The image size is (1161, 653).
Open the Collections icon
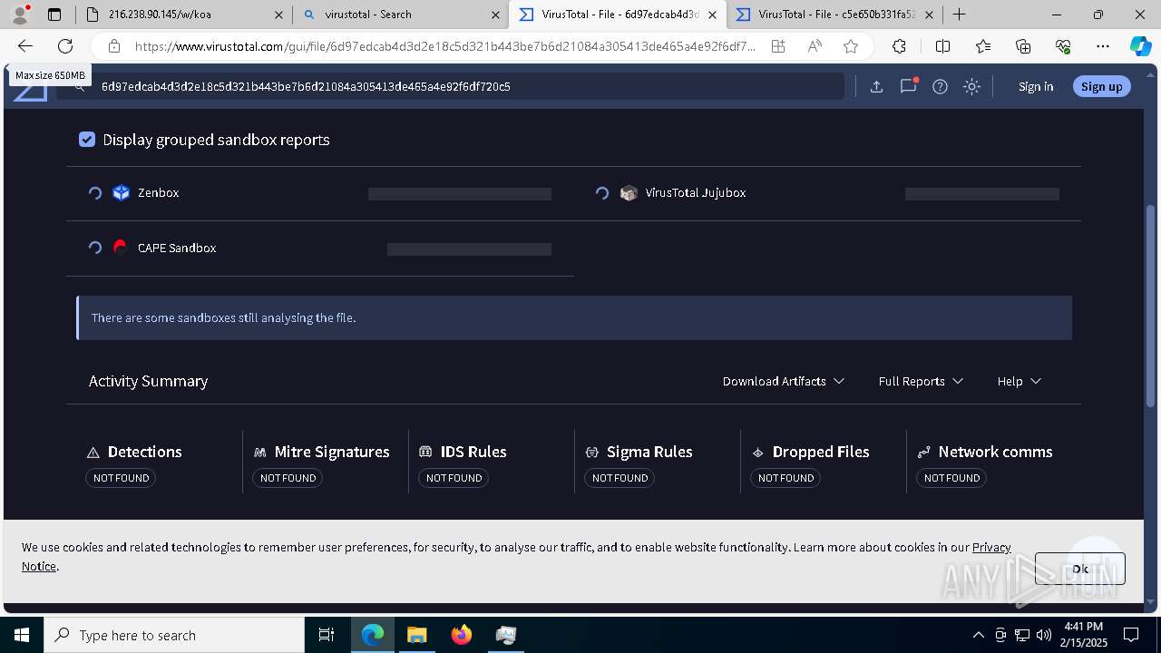(1023, 46)
